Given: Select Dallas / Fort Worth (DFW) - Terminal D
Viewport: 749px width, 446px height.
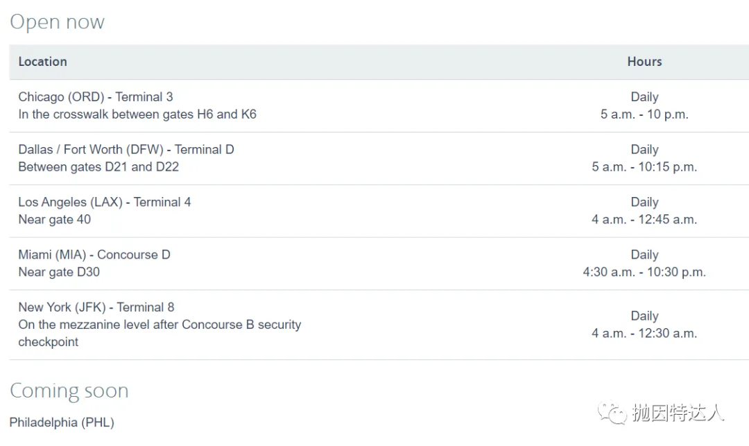Looking at the screenshot, I should coord(126,149).
